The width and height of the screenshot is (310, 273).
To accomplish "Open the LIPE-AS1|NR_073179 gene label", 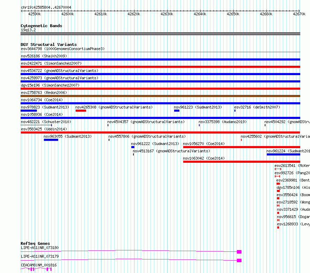I will pos(40,256).
